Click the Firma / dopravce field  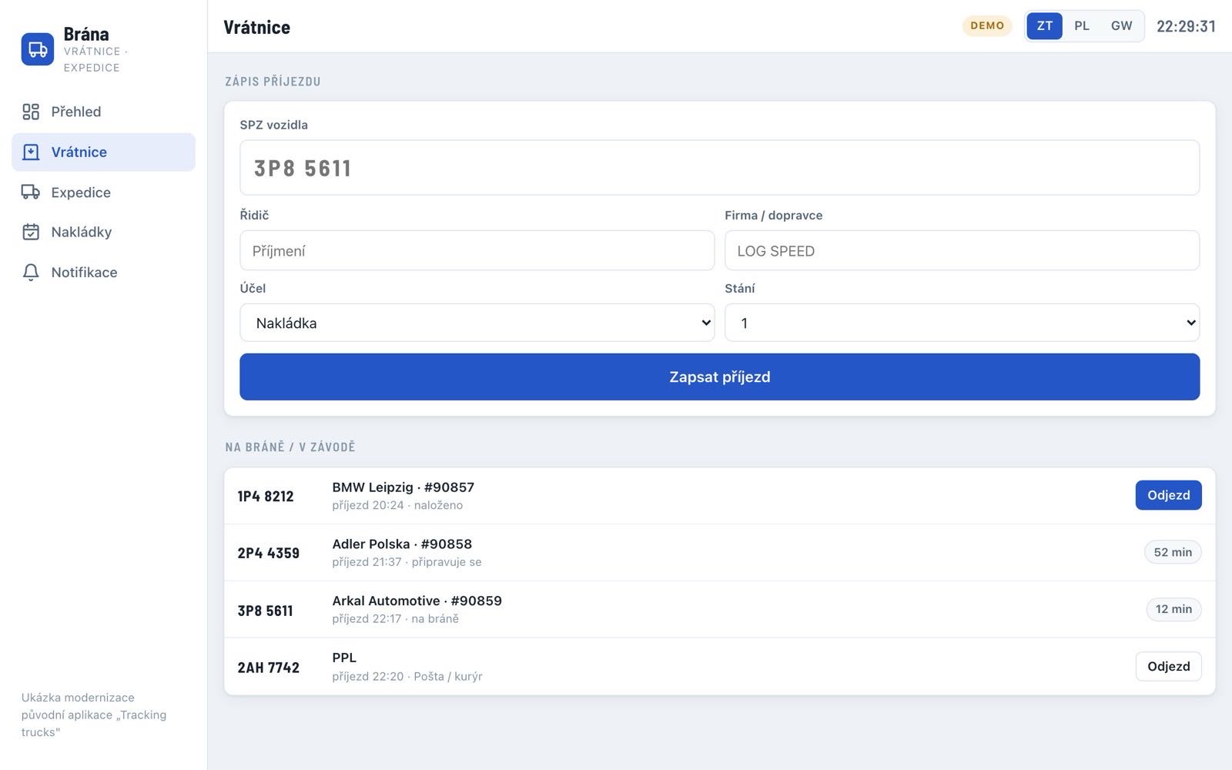pyautogui.click(x=962, y=250)
